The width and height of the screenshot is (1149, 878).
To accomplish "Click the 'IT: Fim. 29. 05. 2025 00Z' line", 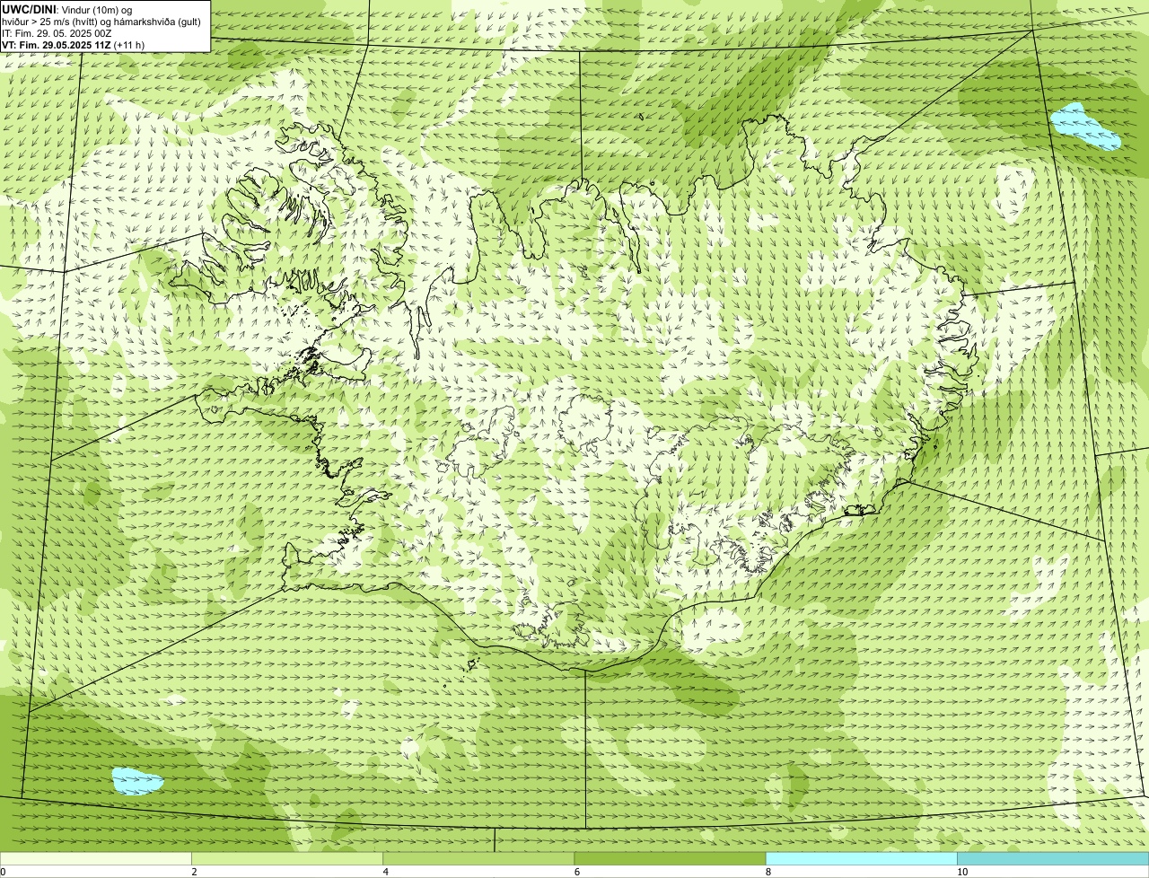I will point(57,33).
